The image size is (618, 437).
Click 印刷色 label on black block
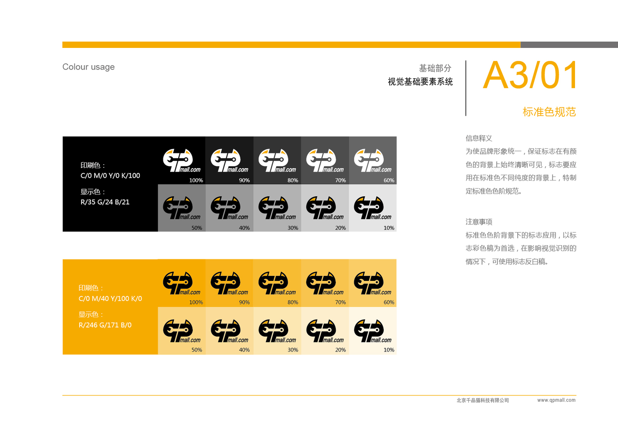[93, 166]
